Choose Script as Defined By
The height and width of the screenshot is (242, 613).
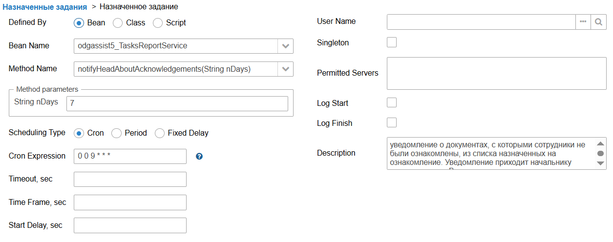158,22
